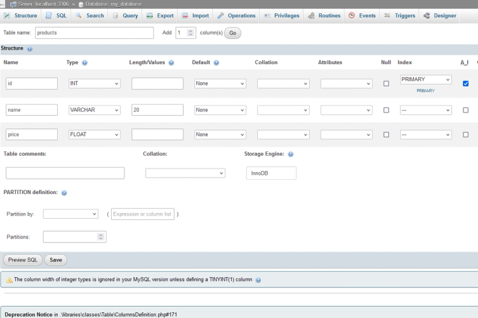478x318 pixels.
Task: Click the Table name input field
Action: pyautogui.click(x=94, y=32)
